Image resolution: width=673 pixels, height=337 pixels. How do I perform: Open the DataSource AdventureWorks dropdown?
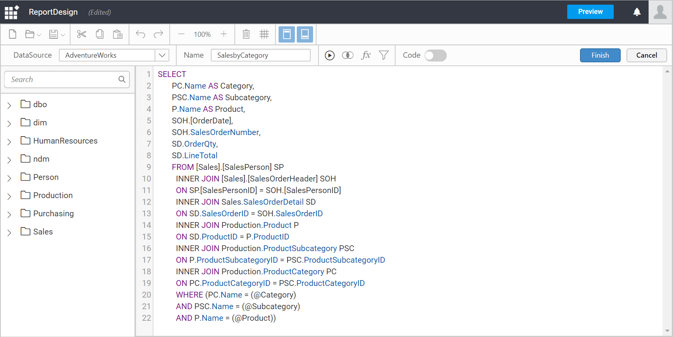[162, 55]
